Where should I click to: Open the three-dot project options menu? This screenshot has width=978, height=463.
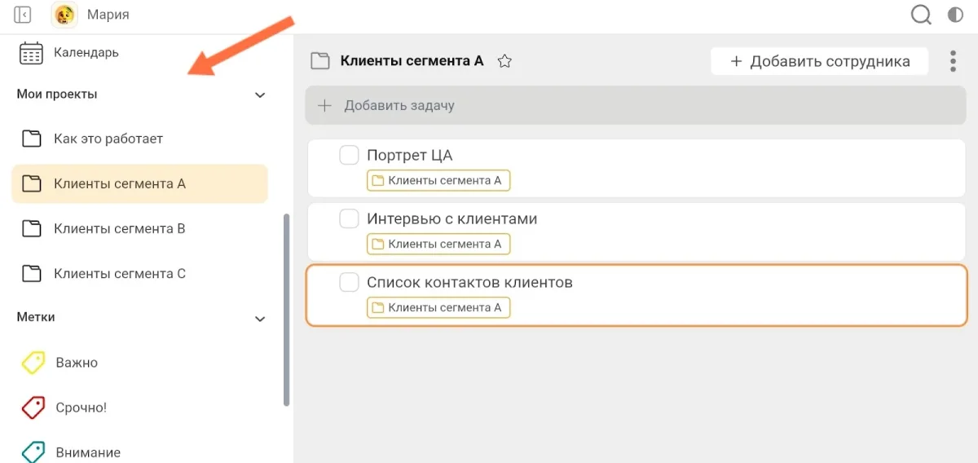(953, 61)
